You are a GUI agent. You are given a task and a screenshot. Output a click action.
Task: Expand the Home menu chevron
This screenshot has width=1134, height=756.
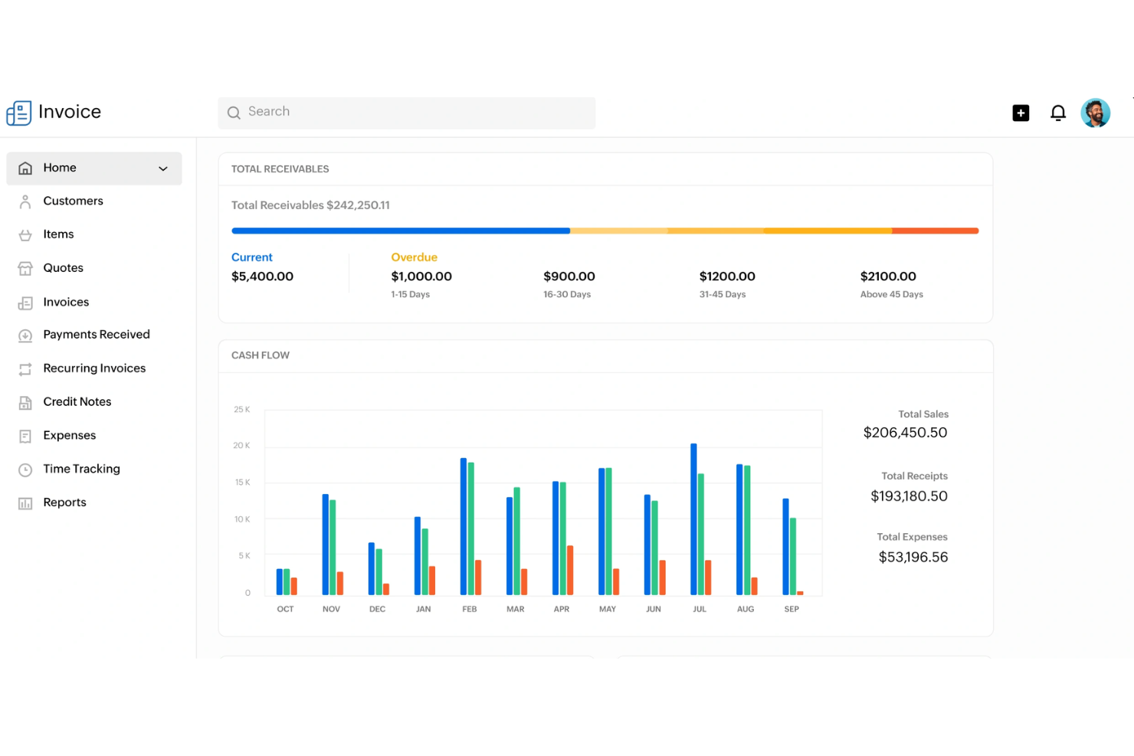click(x=162, y=168)
